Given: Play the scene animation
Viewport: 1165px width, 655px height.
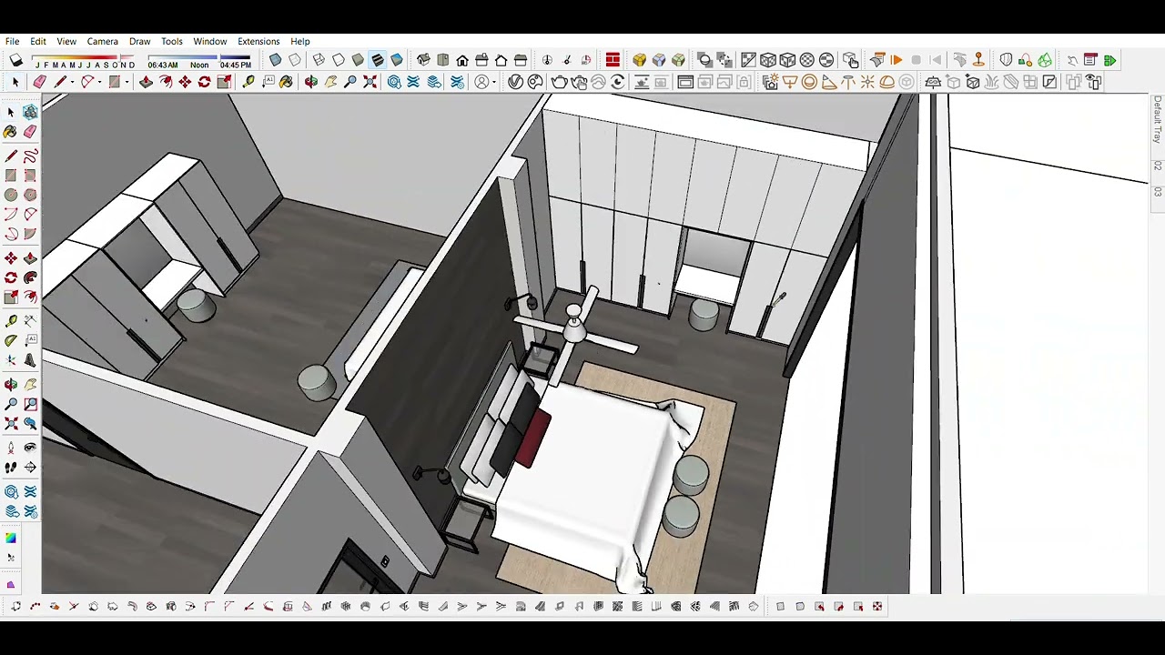Looking at the screenshot, I should (897, 60).
